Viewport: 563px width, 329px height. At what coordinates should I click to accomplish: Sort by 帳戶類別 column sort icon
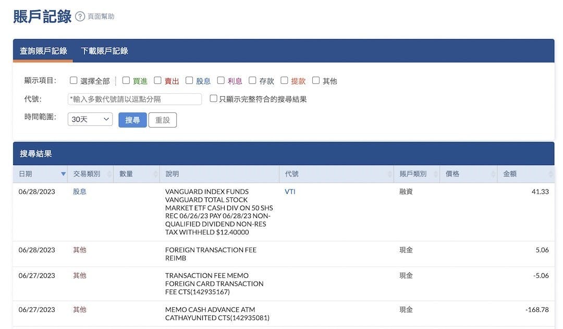pos(435,174)
